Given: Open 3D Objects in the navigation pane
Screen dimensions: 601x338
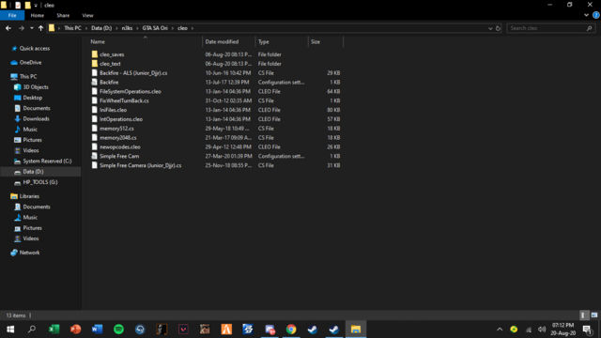Looking at the screenshot, I should click(36, 87).
